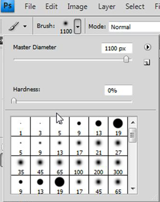Open the brush picker flyout menu arrow
Screen dimensions: 160x202
[x=147, y=47]
